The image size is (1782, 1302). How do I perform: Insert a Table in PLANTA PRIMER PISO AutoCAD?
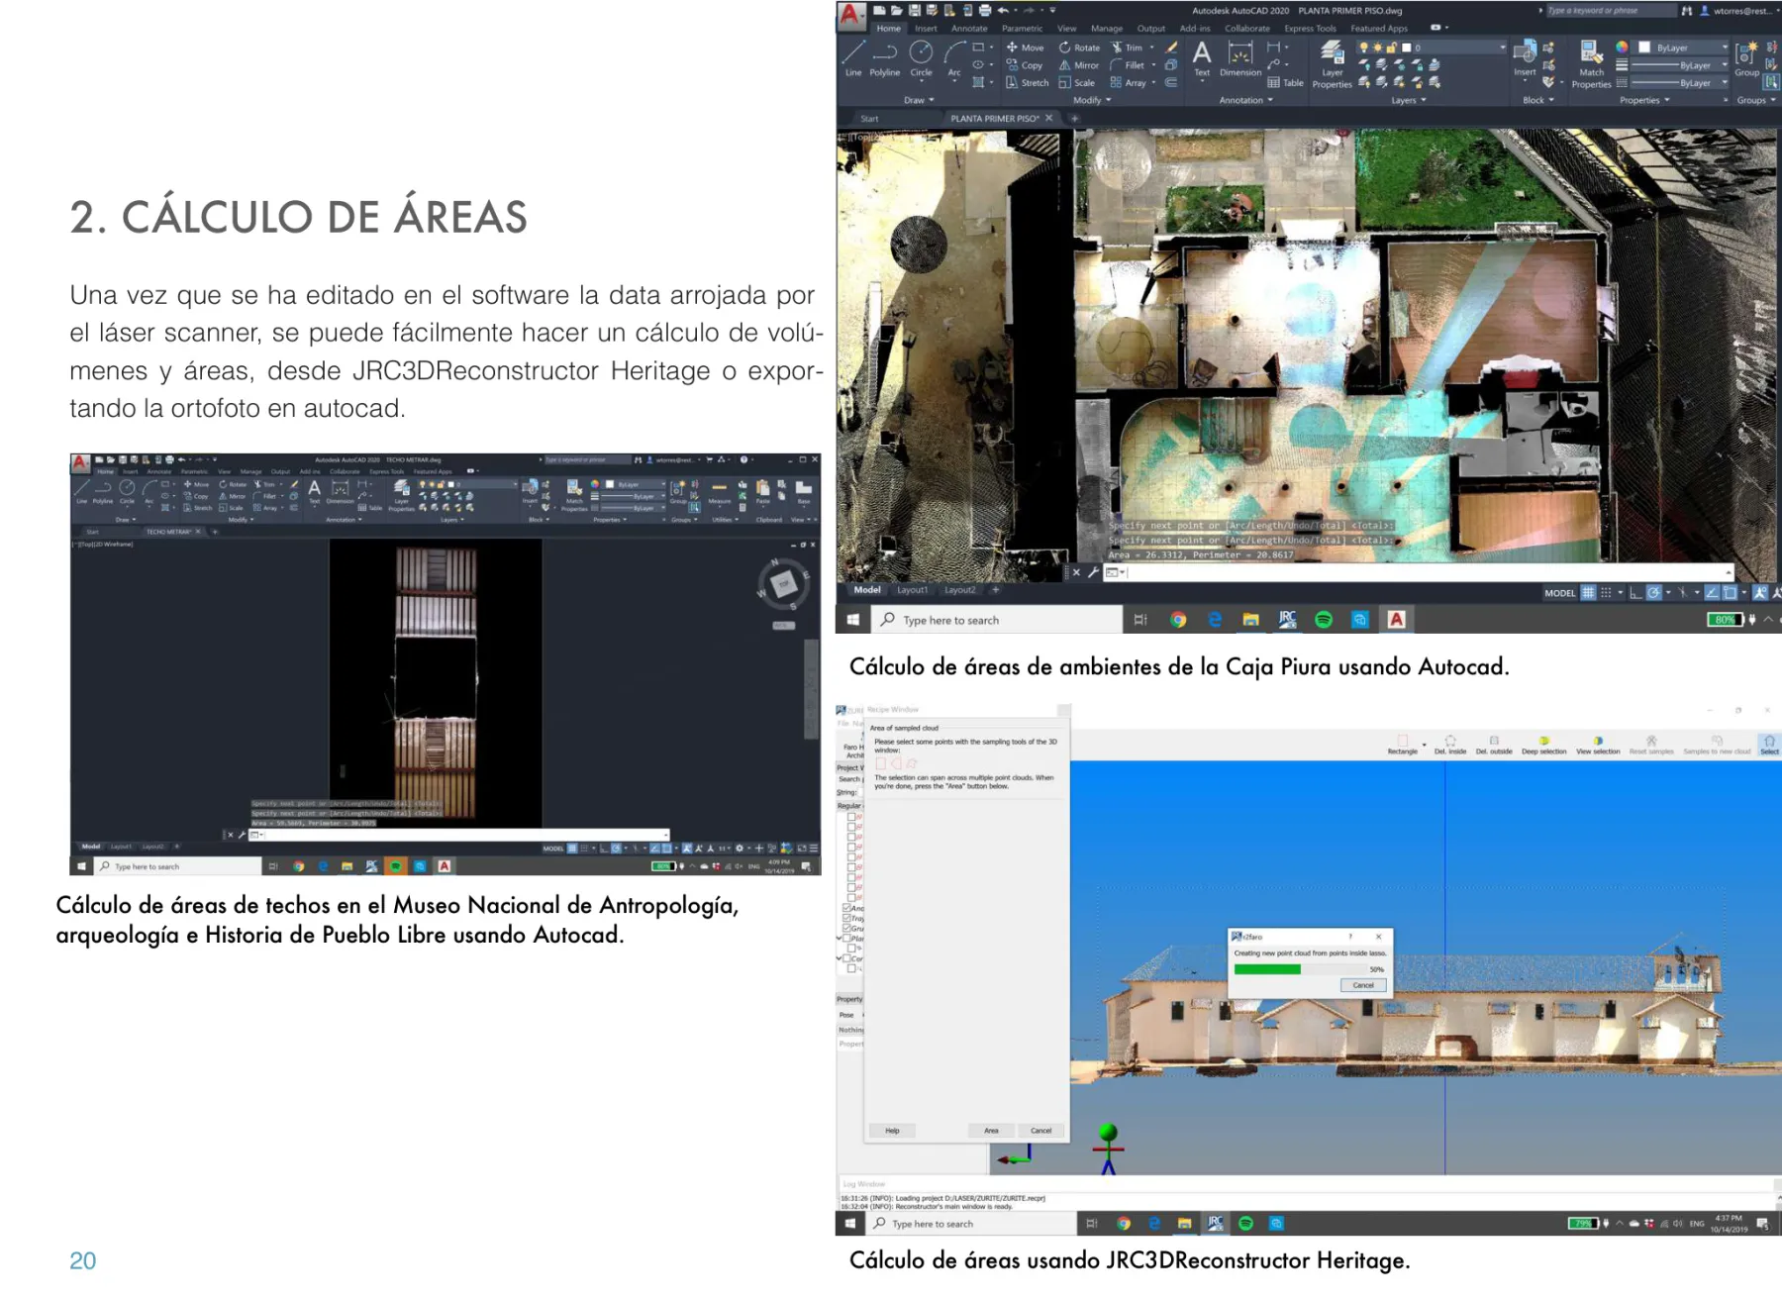pos(1286,83)
